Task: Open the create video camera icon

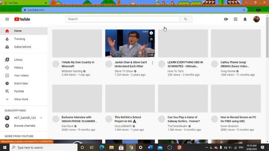Action: pyautogui.click(x=226, y=19)
